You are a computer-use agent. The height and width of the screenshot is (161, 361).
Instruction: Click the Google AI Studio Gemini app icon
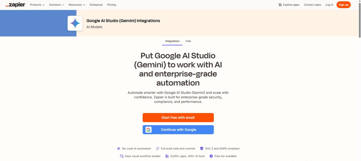(x=75, y=23)
